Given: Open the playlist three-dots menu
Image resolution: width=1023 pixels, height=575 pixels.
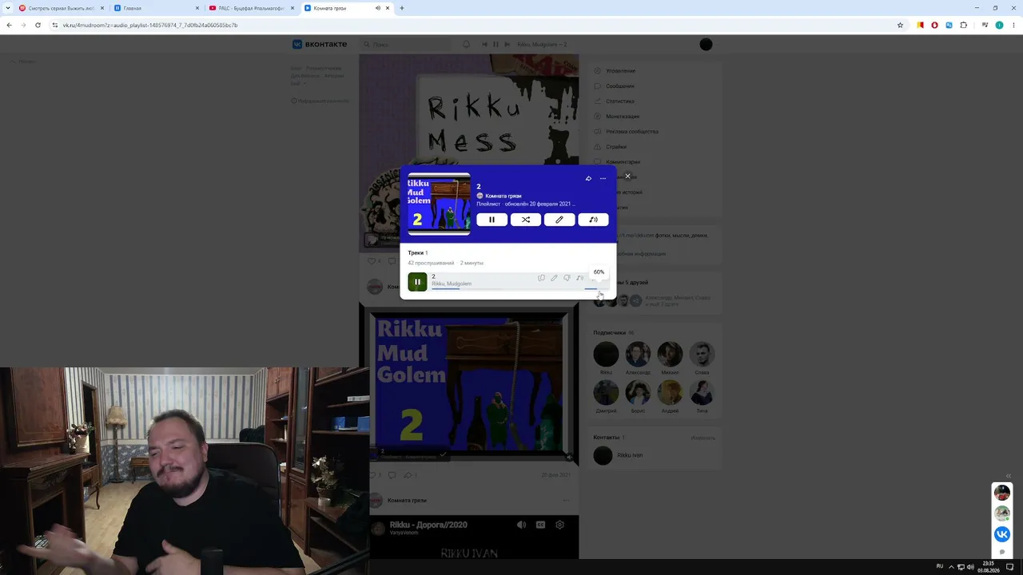Looking at the screenshot, I should 603,178.
